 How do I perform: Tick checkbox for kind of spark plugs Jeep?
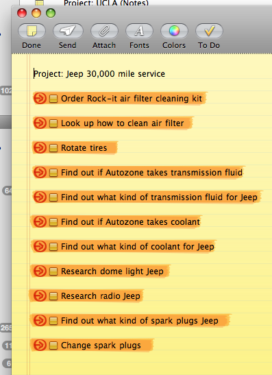click(53, 321)
